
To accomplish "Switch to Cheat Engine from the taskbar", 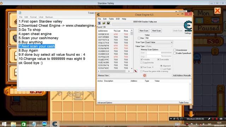I will click(x=55, y=124).
